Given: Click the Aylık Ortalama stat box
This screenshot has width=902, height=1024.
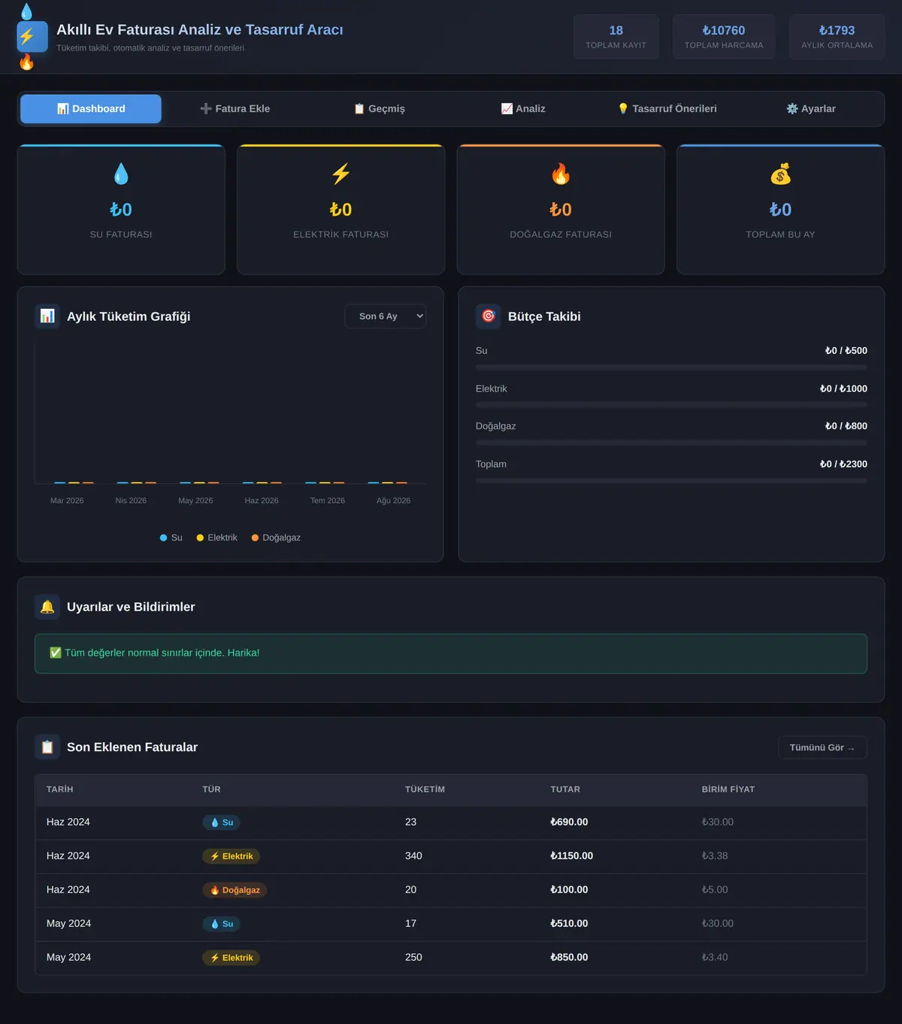Looking at the screenshot, I should [x=837, y=37].
